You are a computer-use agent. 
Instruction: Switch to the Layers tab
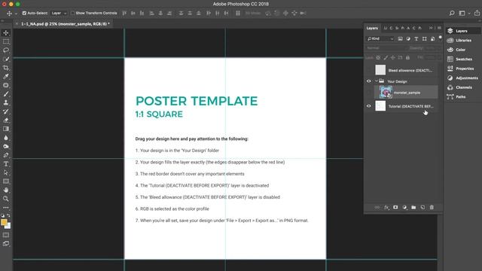[x=372, y=28]
